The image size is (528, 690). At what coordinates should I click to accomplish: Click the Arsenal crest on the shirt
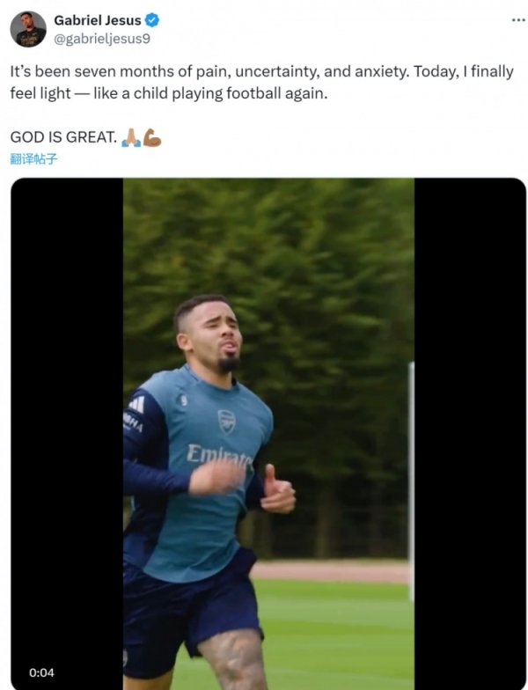(x=226, y=422)
